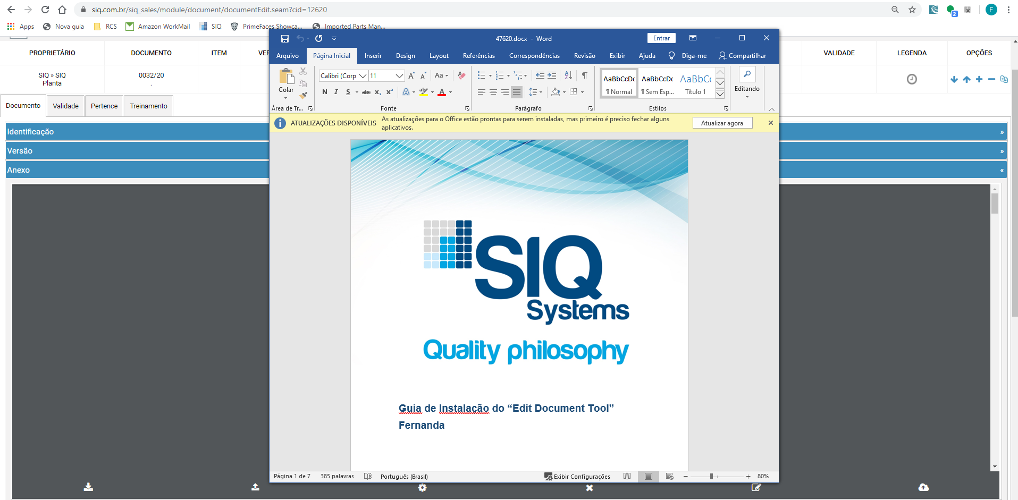Click the move-down arrow in OPÇÕES column

tap(954, 80)
